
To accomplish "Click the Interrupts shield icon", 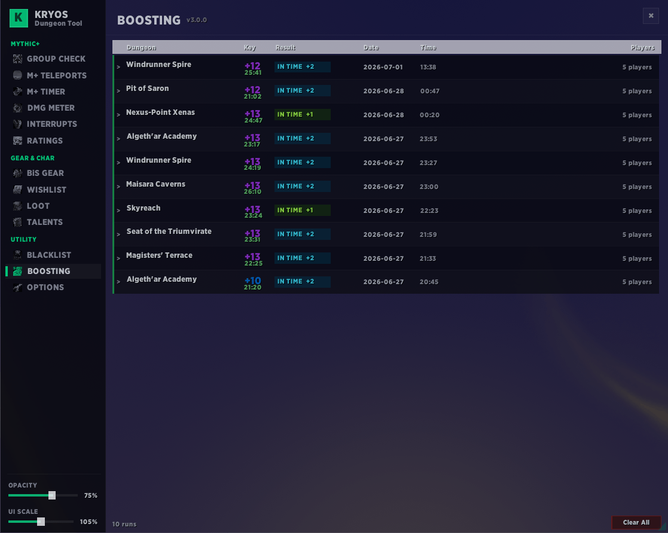I will [17, 124].
